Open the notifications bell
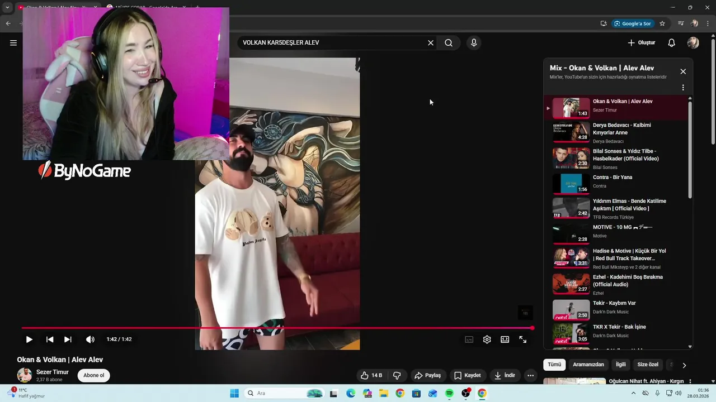 [672, 42]
